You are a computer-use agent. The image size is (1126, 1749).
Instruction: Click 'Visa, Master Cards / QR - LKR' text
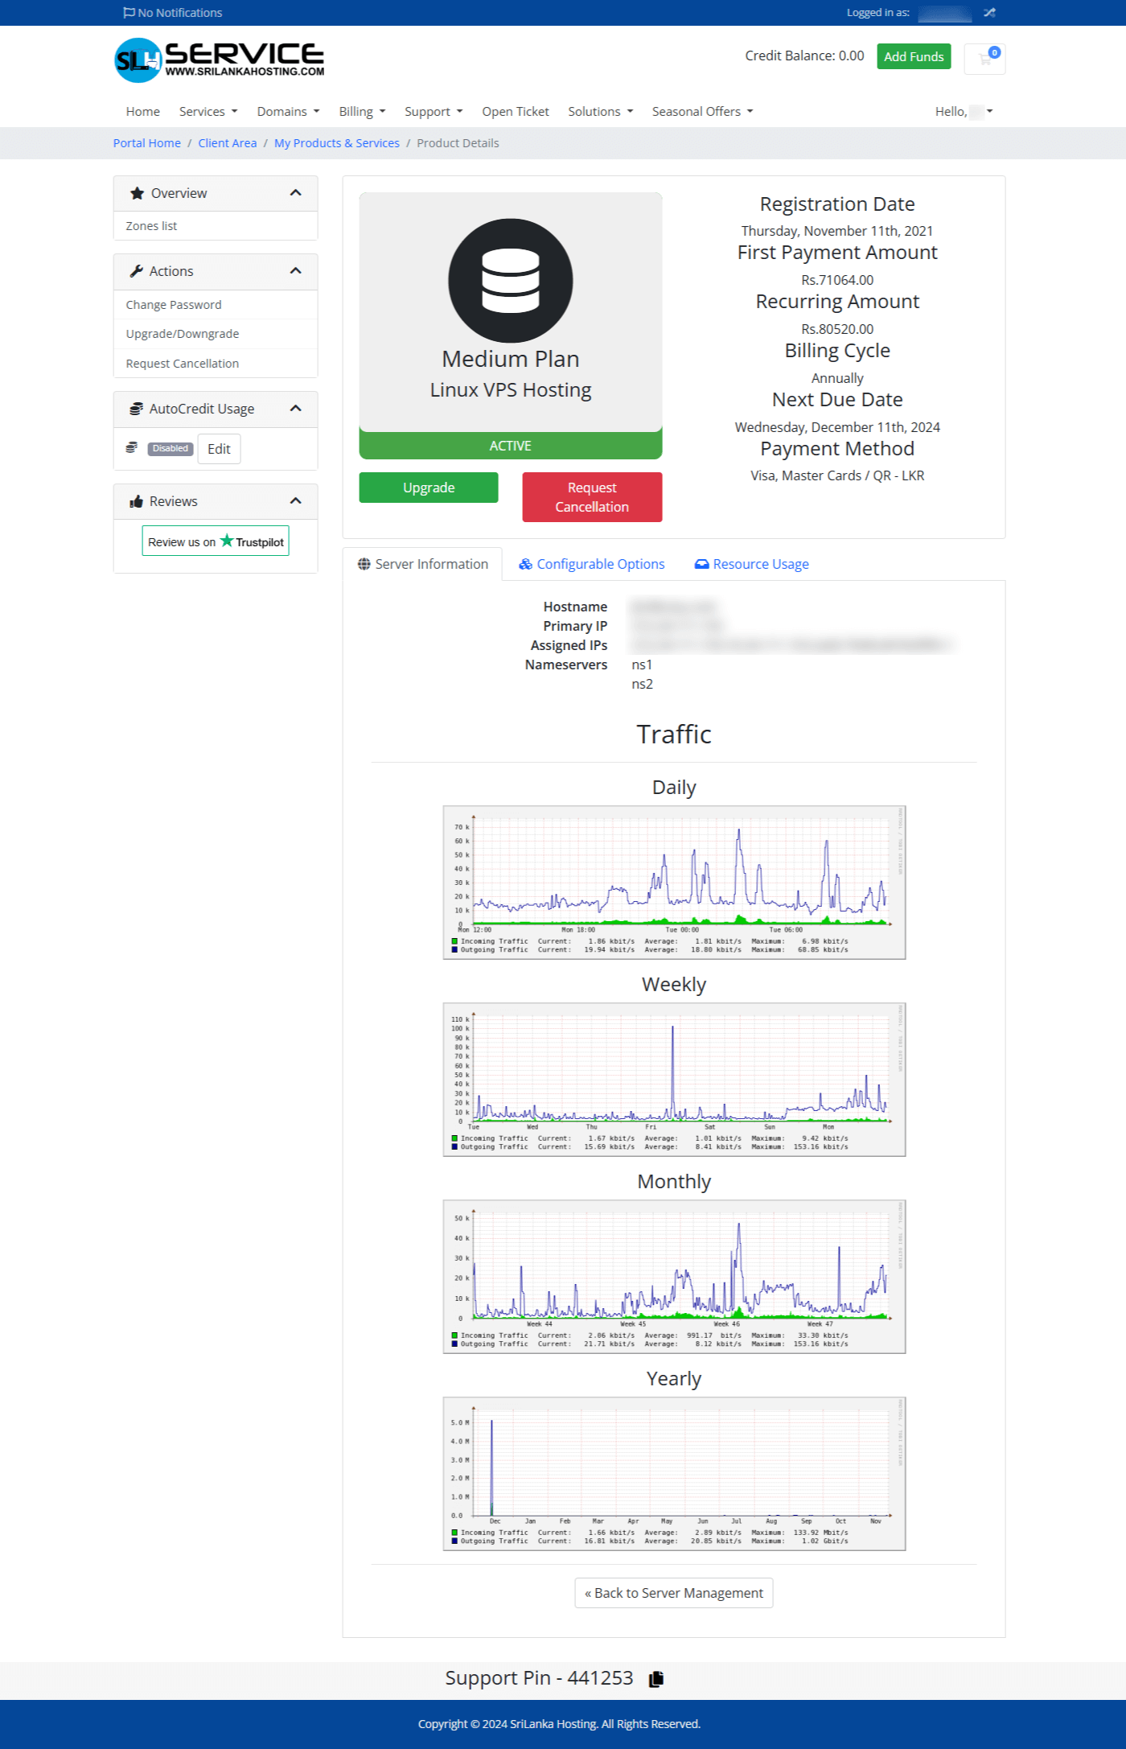click(x=837, y=475)
